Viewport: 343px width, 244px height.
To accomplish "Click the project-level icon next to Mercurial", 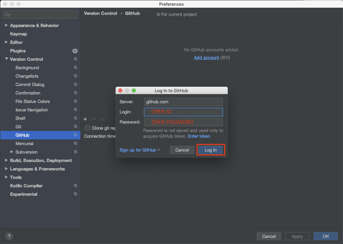I will tap(75, 143).
